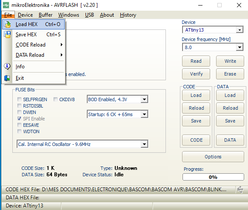
Task: Select Load HEX from File menu
Action: click(34, 24)
